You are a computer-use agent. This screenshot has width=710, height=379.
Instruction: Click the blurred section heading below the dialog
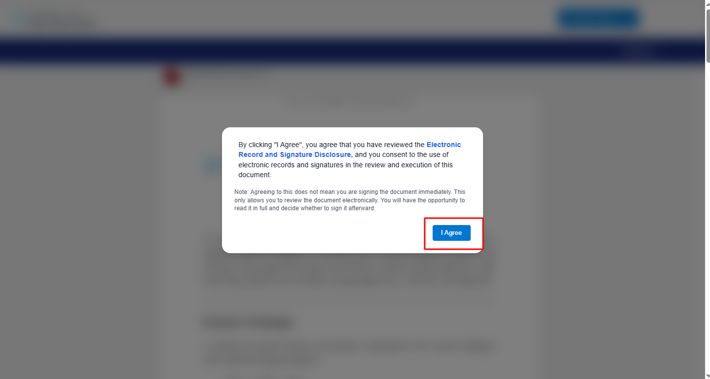249,323
